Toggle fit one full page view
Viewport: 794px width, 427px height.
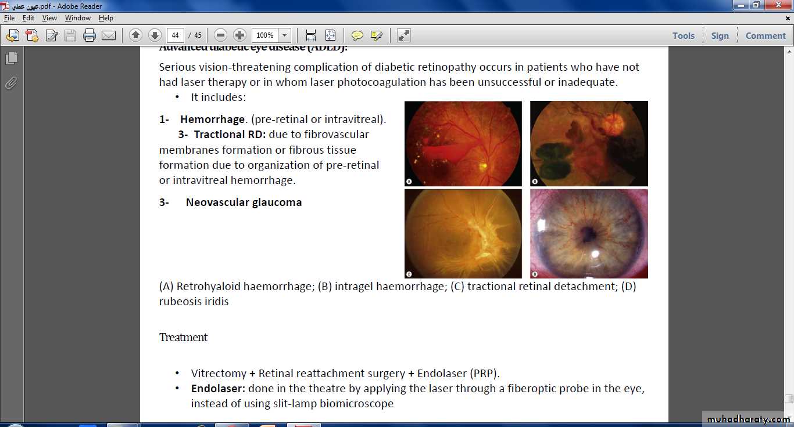point(330,35)
